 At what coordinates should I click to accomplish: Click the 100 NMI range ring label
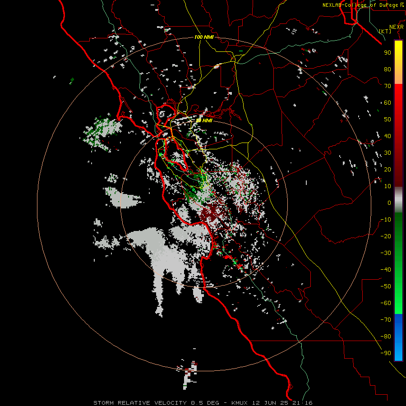click(x=204, y=37)
